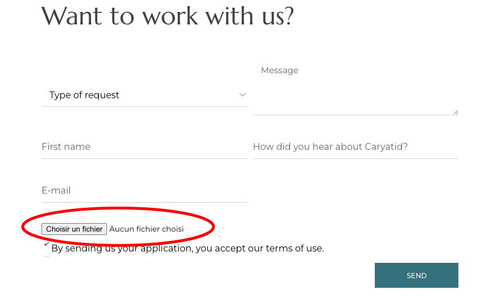Click the chevron arrow in Type of request
Image resolution: width=480 pixels, height=302 pixels.
242,95
